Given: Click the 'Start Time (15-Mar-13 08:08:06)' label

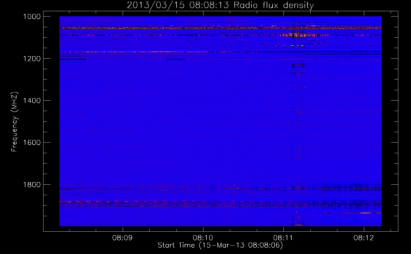Looking at the screenshot, I should coord(220,245).
